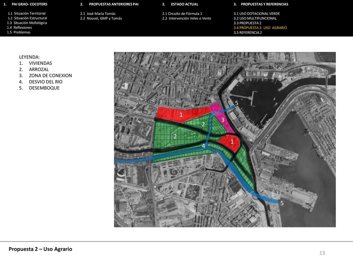Click map label 4 on river diversion
The width and height of the screenshot is (353, 265).
pos(203,146)
